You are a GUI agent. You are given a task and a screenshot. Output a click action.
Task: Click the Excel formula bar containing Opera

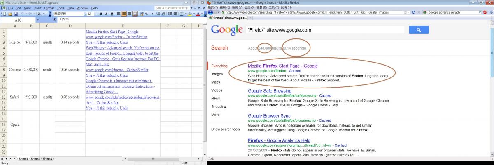click(132, 20)
